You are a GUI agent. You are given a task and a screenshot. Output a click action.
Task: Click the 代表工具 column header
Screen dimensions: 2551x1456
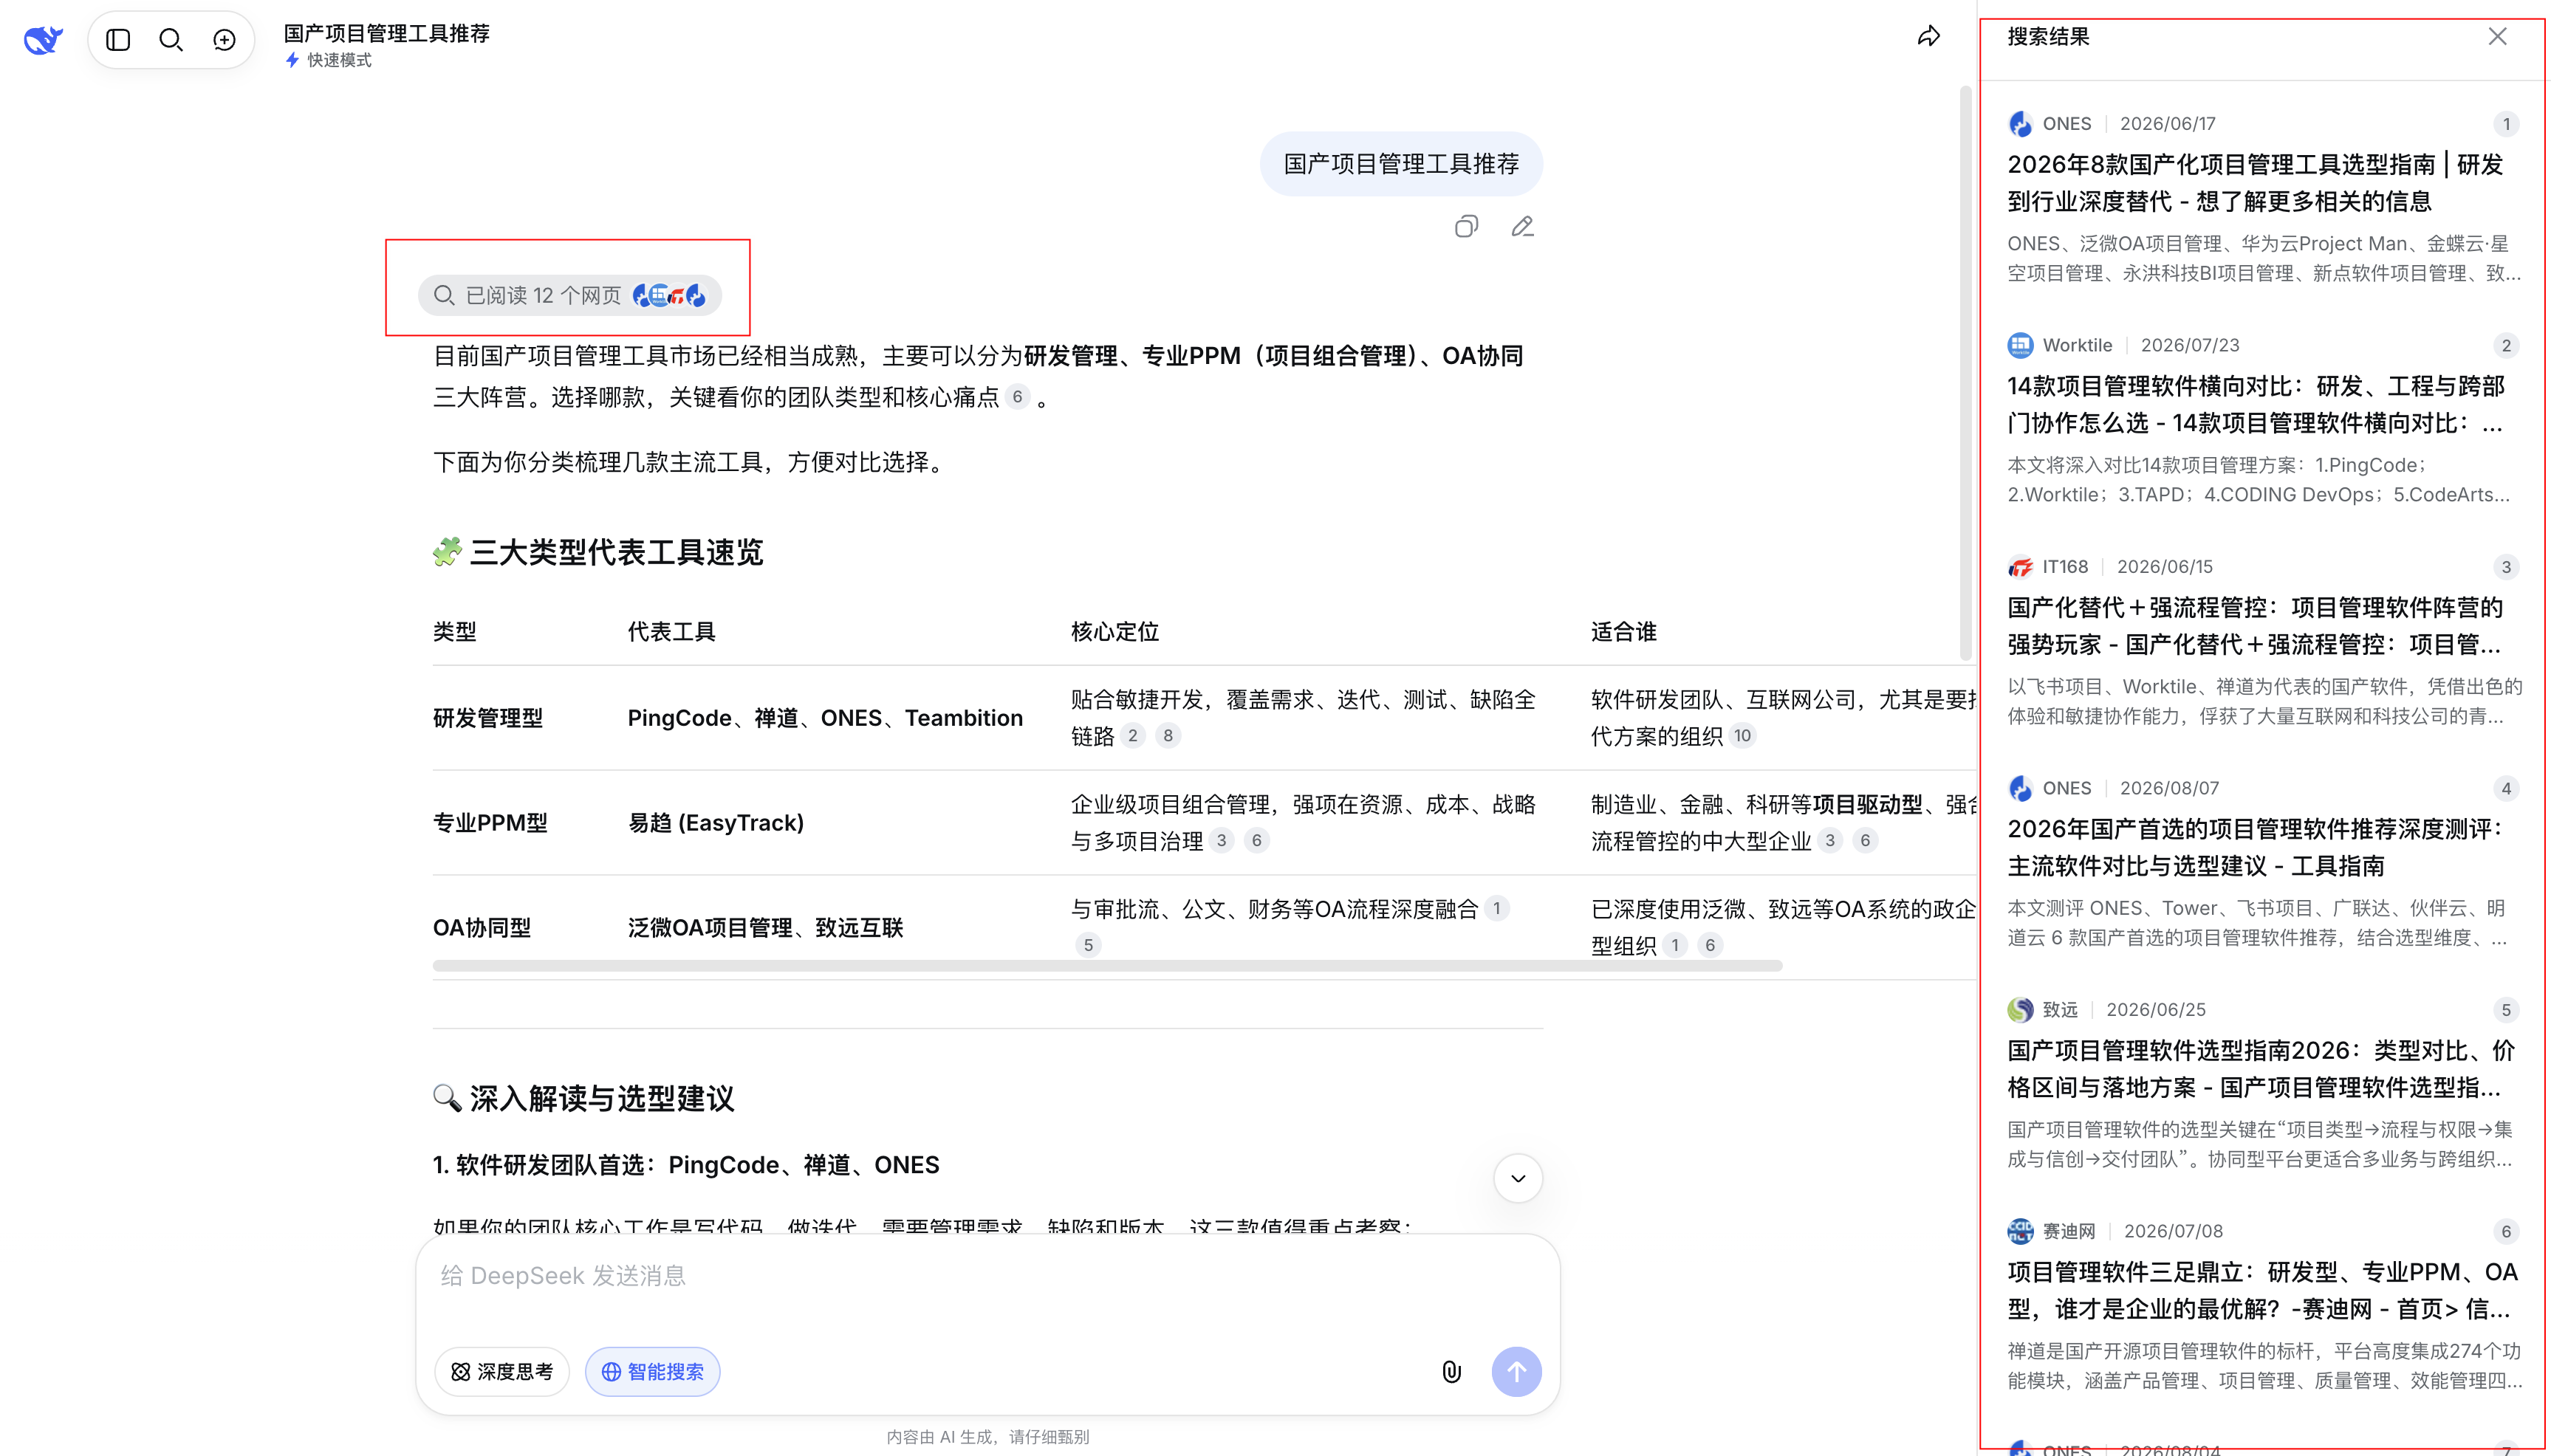pyautogui.click(x=671, y=632)
